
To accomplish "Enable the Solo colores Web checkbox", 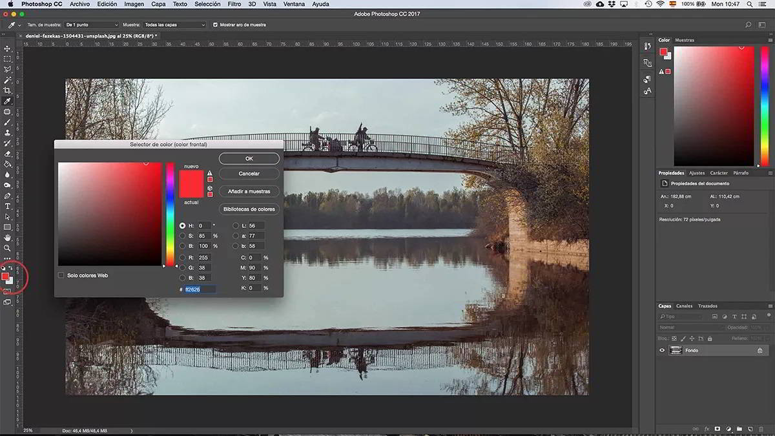I will (x=61, y=275).
